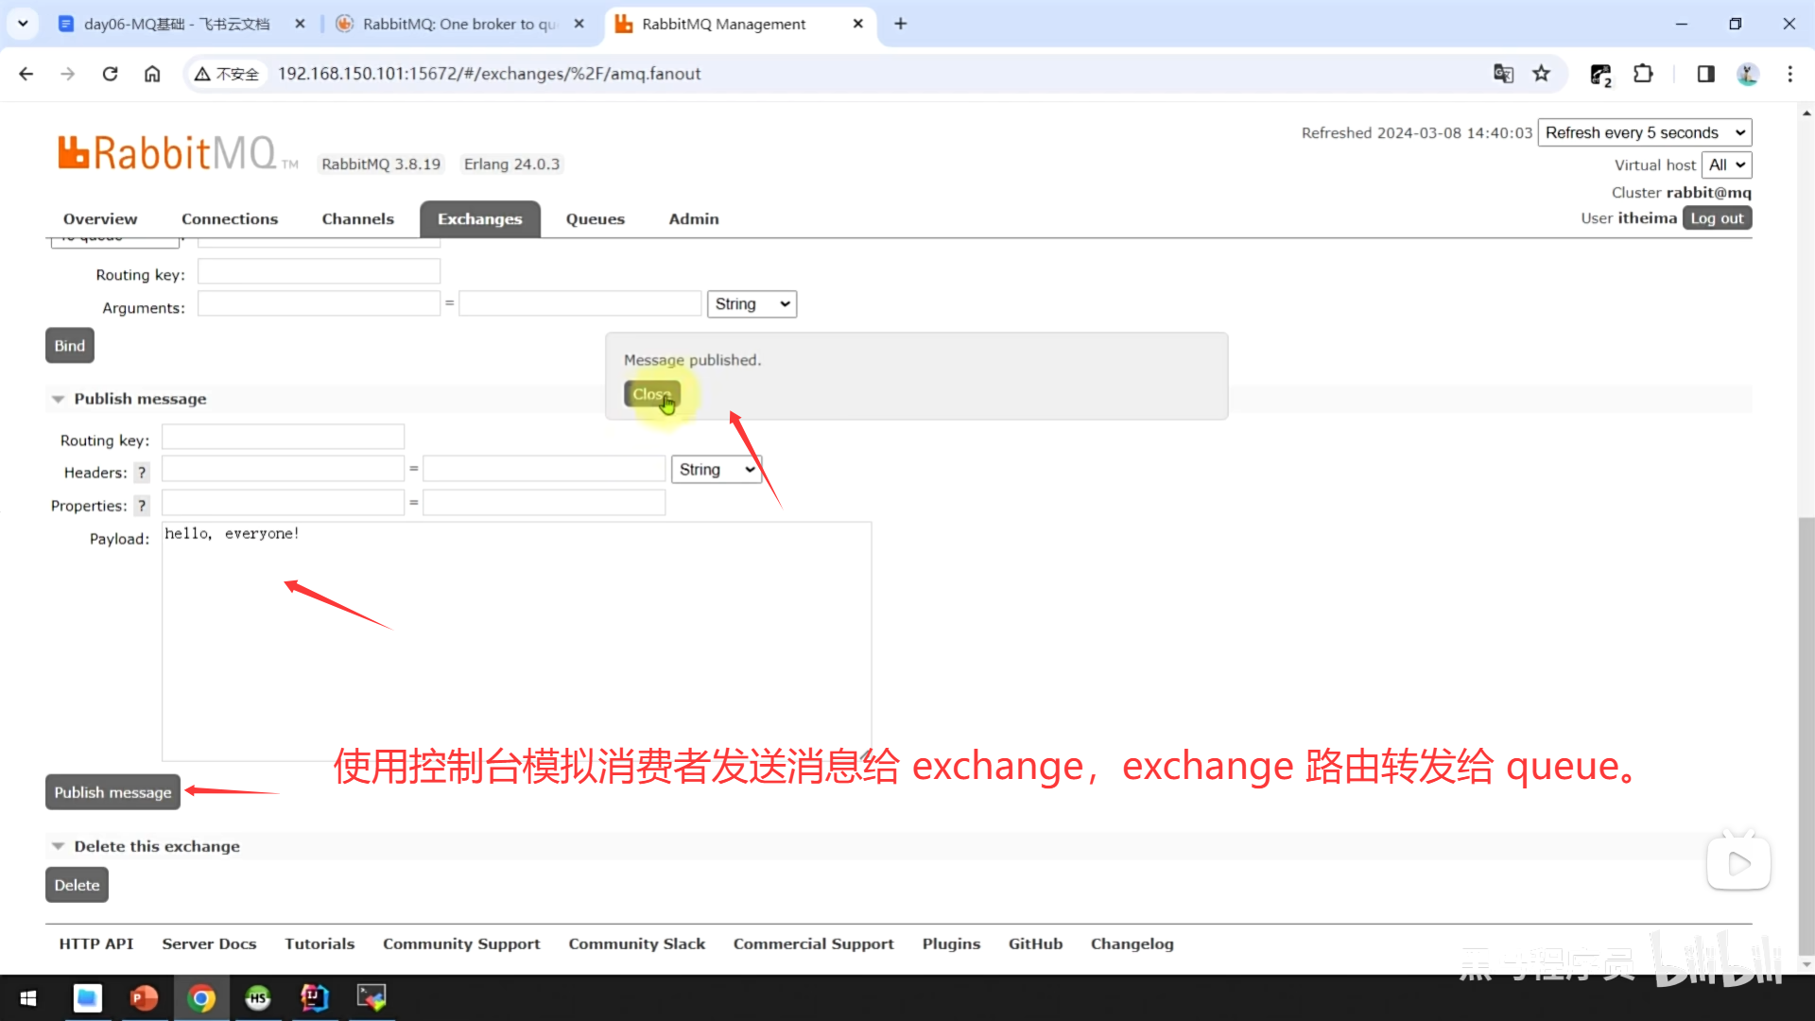Open the Virtual host dropdown
Viewport: 1815px width, 1021px height.
coord(1726,164)
